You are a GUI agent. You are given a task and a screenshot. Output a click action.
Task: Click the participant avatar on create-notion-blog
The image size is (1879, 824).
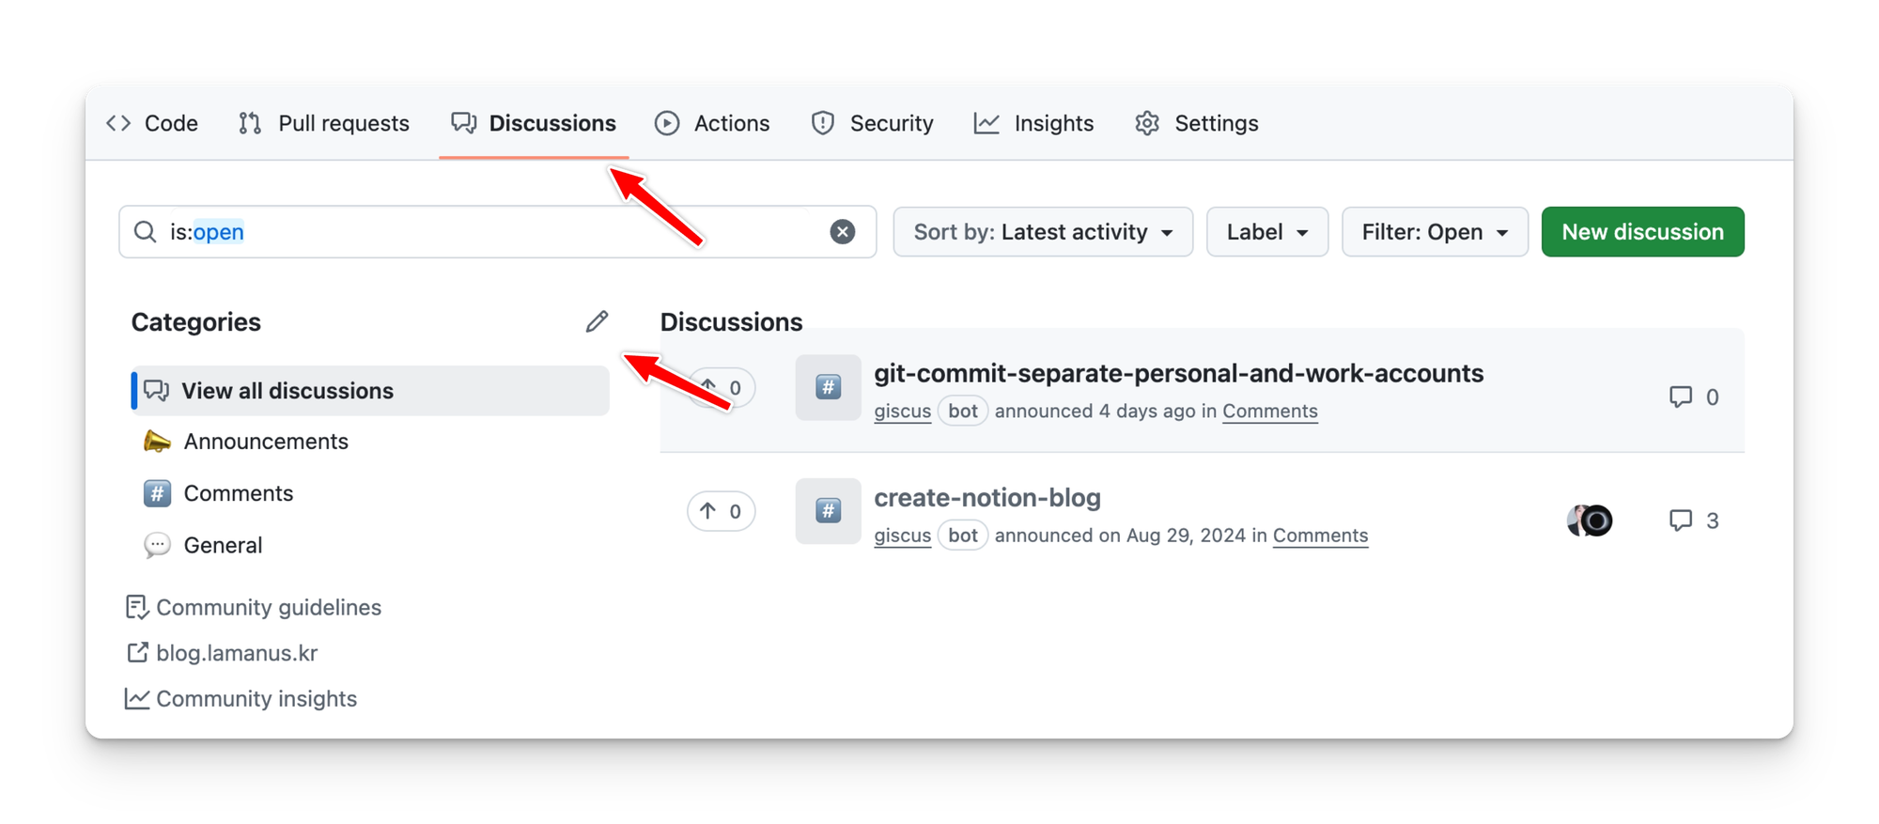[1590, 521]
